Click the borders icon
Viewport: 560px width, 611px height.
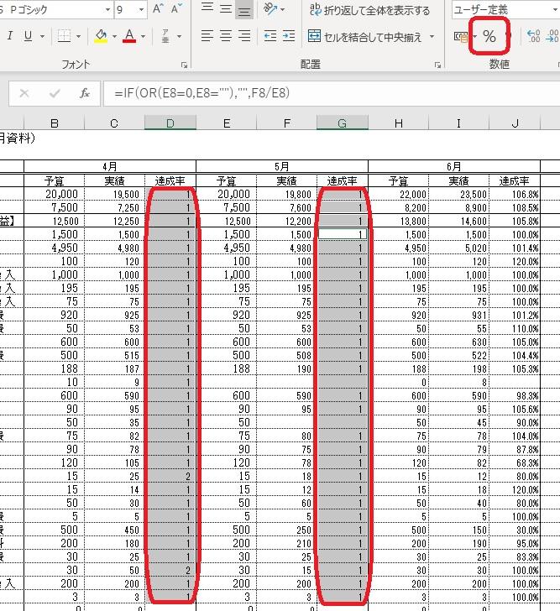click(x=64, y=37)
